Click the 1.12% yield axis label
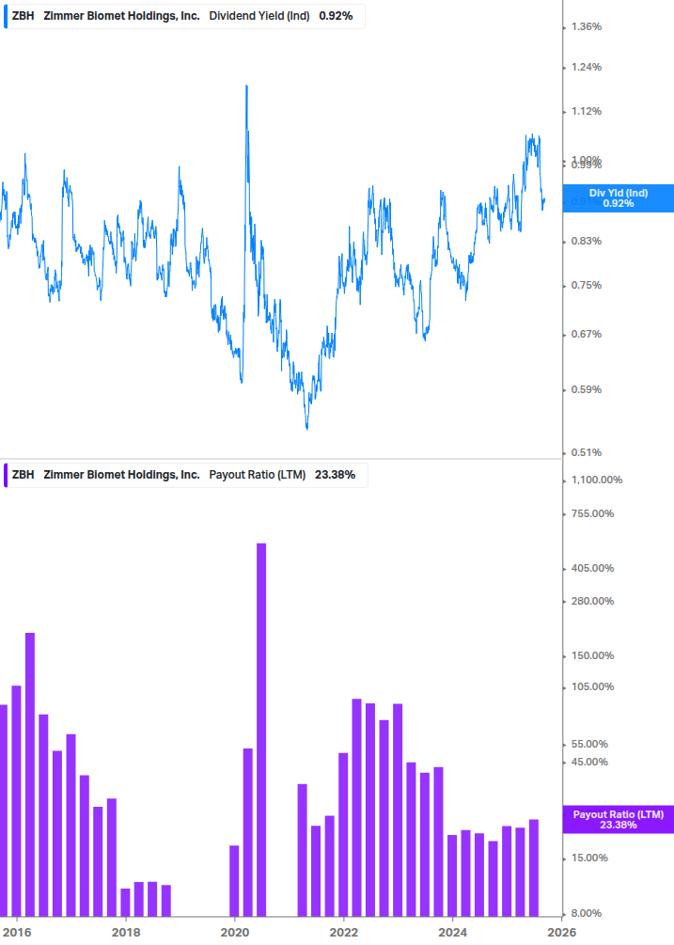This screenshot has width=674, height=945. pyautogui.click(x=586, y=111)
